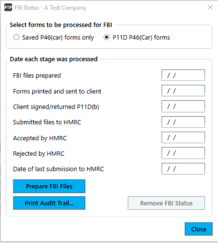Click the PTP application icon in title bar
The height and width of the screenshot is (243, 218).
pyautogui.click(x=8, y=7)
